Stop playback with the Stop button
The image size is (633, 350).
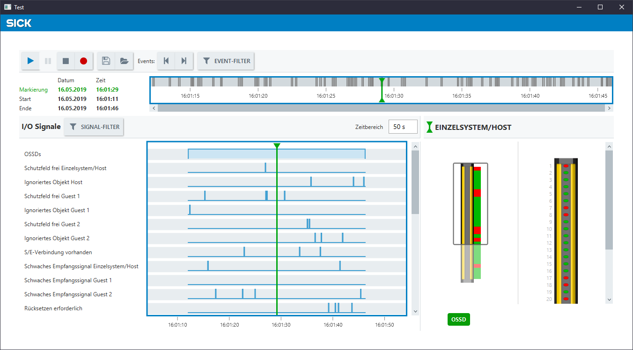tap(66, 61)
